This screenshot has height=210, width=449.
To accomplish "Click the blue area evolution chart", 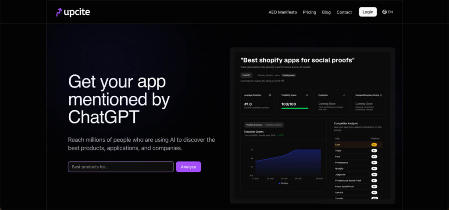I will point(288,162).
